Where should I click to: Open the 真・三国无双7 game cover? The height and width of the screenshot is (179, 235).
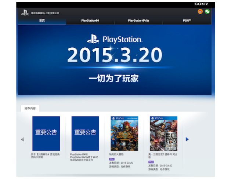point(163,134)
